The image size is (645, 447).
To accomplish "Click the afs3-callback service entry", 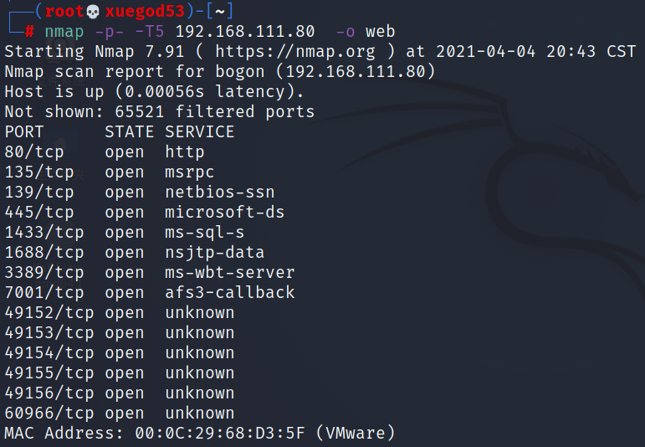I will (x=229, y=293).
